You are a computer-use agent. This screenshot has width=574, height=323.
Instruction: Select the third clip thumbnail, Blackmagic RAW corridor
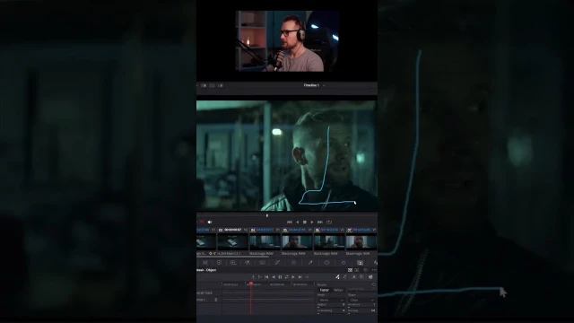[x=265, y=242]
